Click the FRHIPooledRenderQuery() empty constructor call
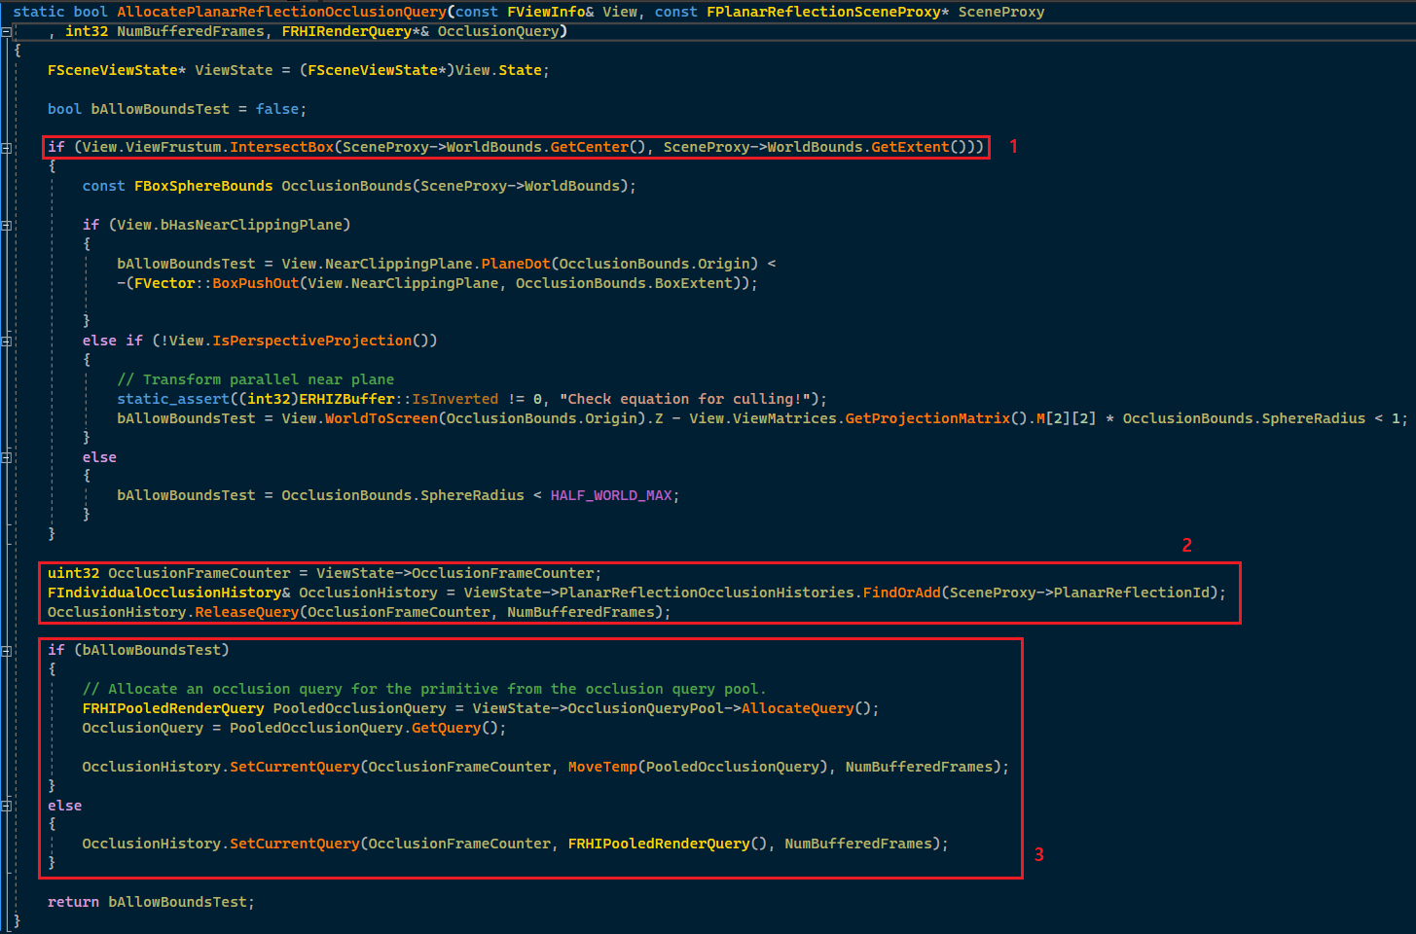Screen dimensions: 1416x934 pos(668,844)
